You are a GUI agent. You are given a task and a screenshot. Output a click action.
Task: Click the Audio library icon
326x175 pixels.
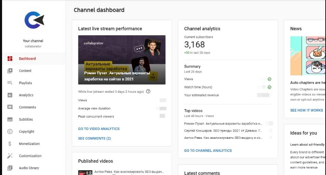10,168
